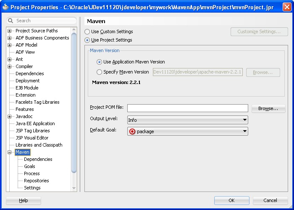The width and height of the screenshot is (294, 210).
Task: Expand the Ant tree node
Action: [x=9, y=59]
